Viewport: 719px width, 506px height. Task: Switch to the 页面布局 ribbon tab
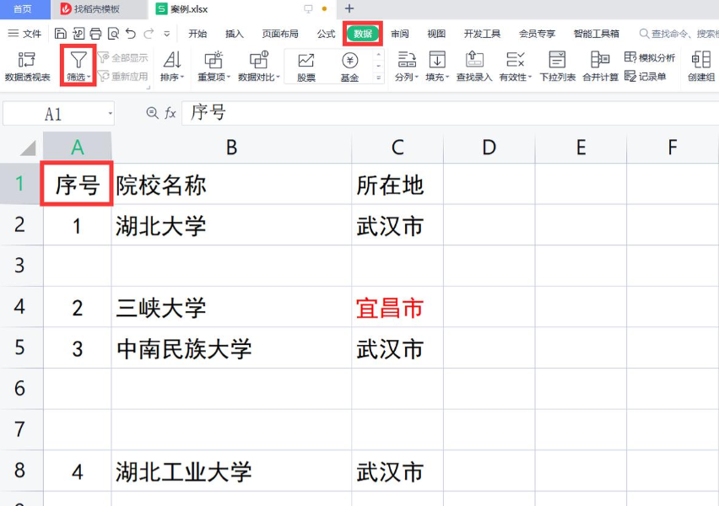[x=279, y=34]
